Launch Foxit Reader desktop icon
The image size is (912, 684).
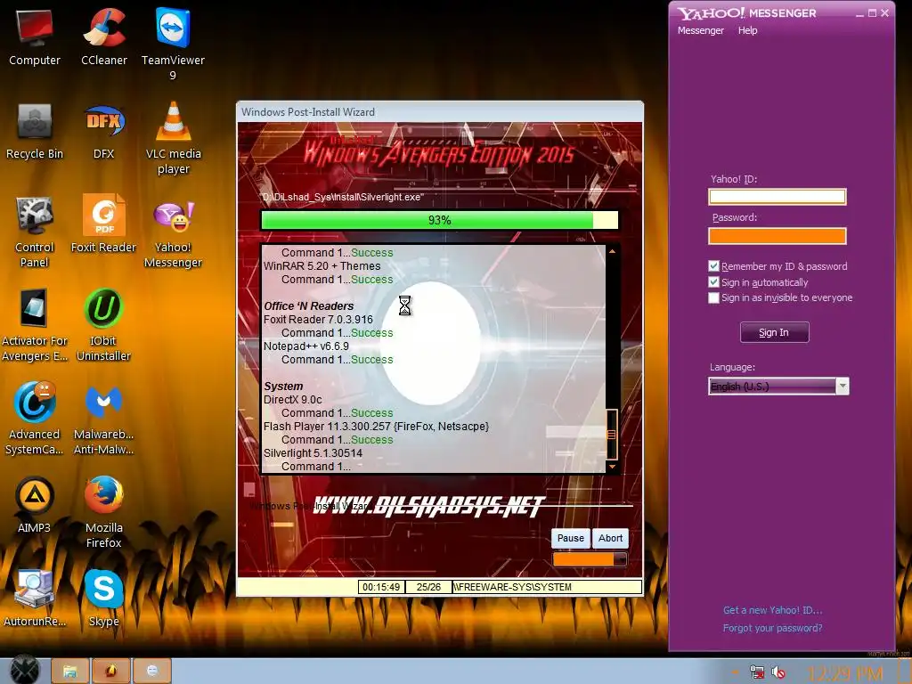[x=103, y=224]
